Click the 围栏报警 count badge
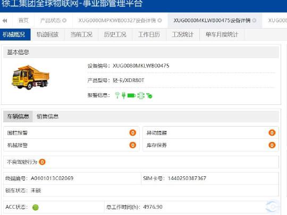This screenshot has width=287, height=215. (x=133, y=133)
